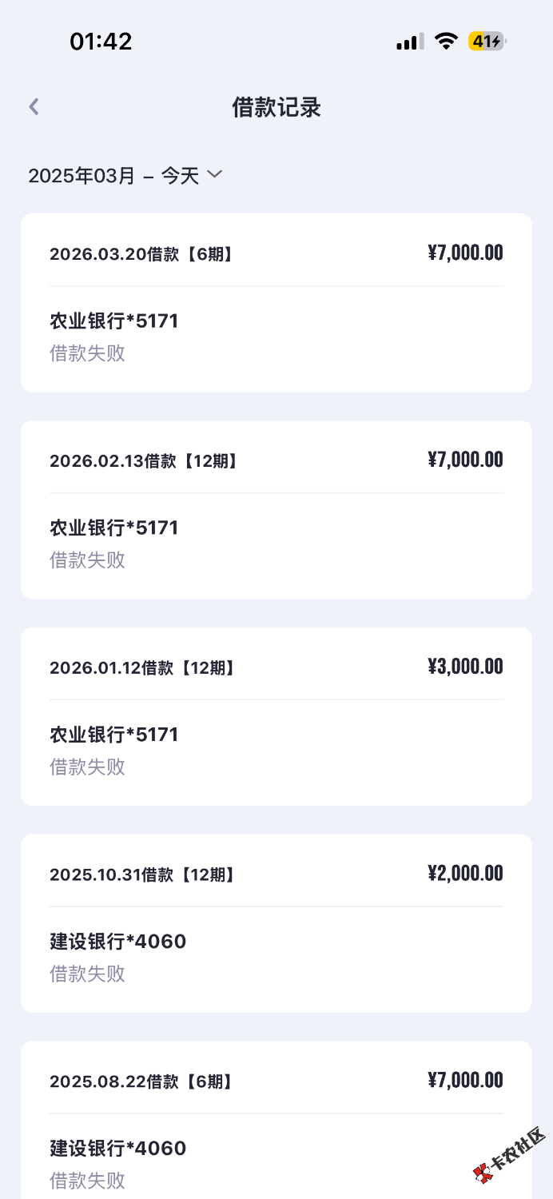The width and height of the screenshot is (553, 1199).
Task: Tap the status bar clock 01:42
Action: click(x=101, y=42)
